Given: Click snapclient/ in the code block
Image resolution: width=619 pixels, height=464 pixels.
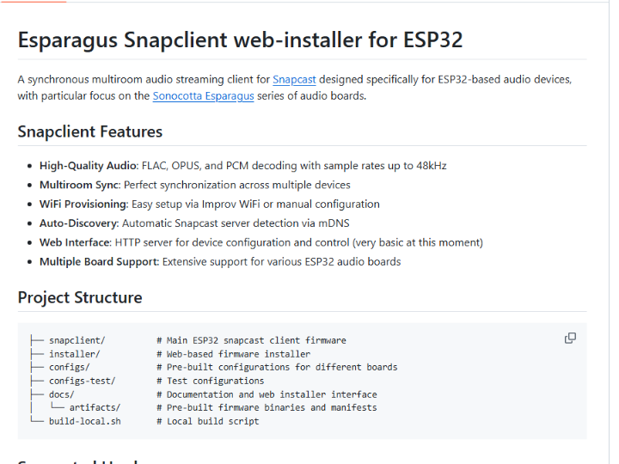Looking at the screenshot, I should [77, 340].
